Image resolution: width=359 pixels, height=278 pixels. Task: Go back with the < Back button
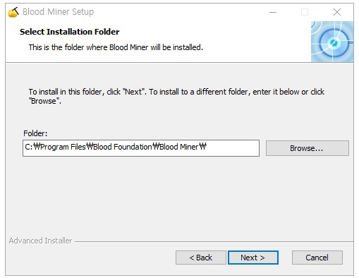[201, 258]
